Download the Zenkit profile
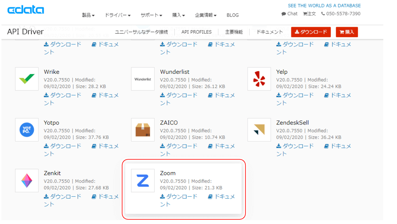The image size is (397, 224). (63, 197)
